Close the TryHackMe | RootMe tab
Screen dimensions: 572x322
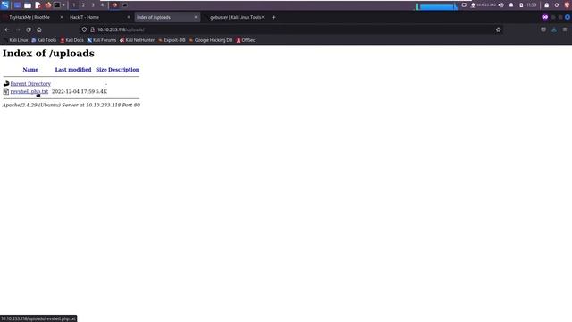pyautogui.click(x=62, y=17)
